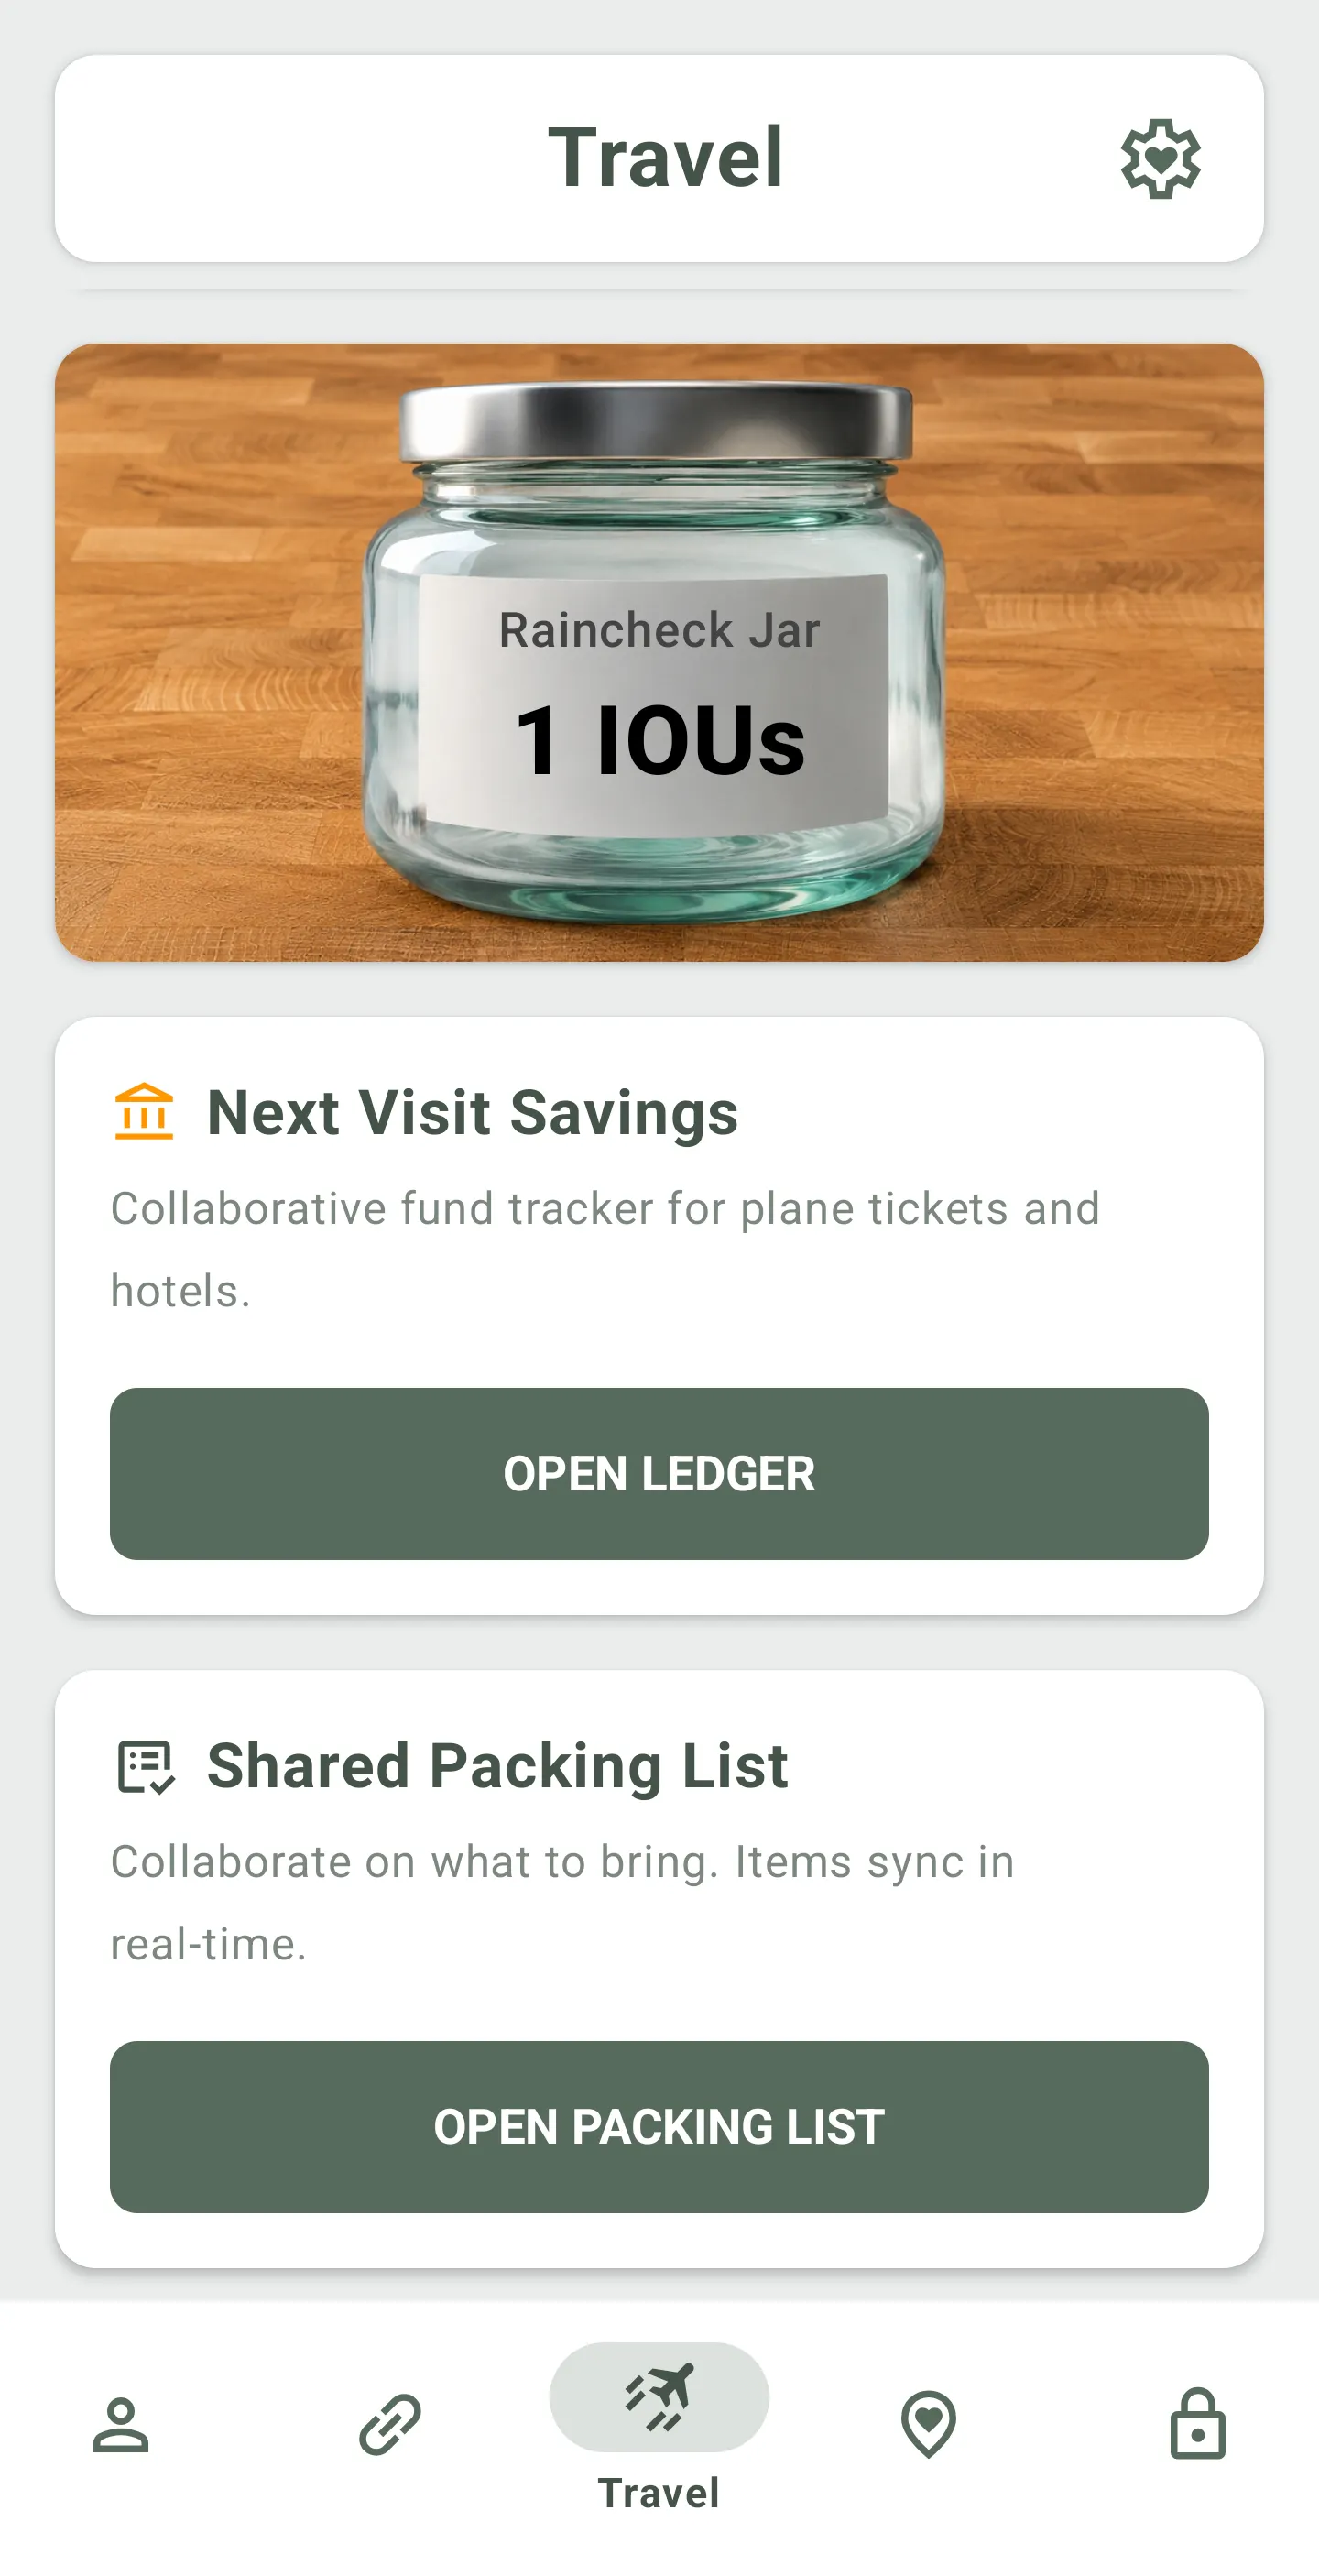The height and width of the screenshot is (2576, 1319).
Task: Tap the profile person icon in bottom navigation
Action: (121, 2424)
